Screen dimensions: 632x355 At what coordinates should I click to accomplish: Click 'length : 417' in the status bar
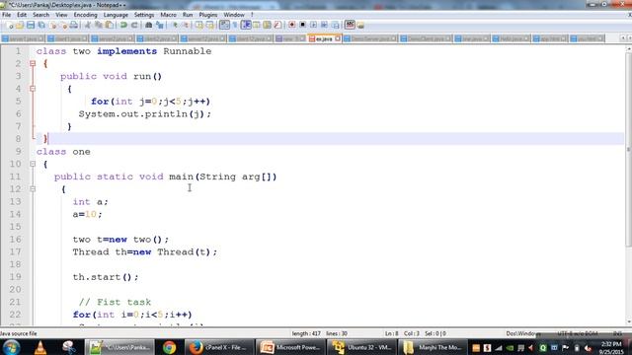coord(306,333)
